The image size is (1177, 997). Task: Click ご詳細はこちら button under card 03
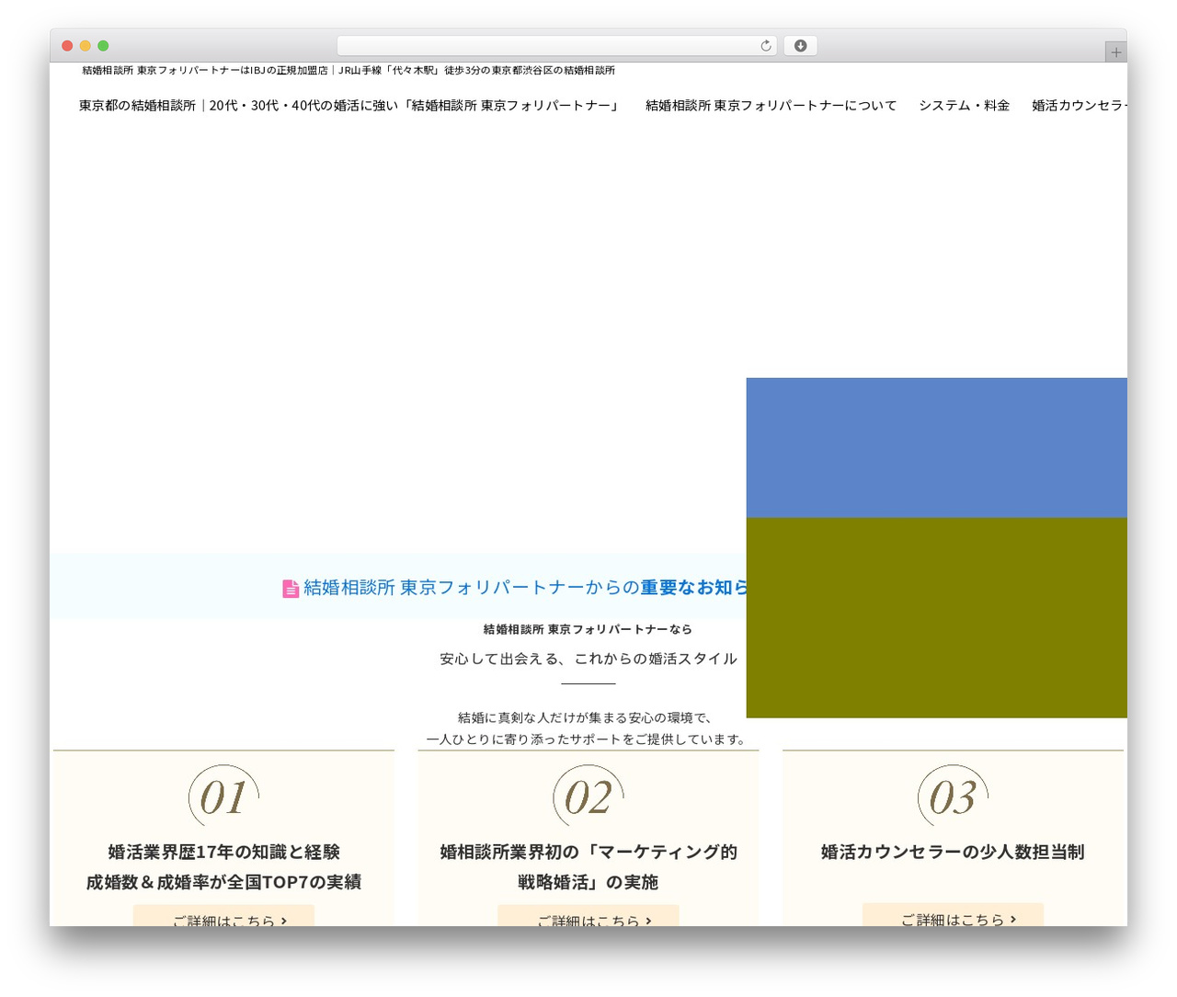(953, 915)
